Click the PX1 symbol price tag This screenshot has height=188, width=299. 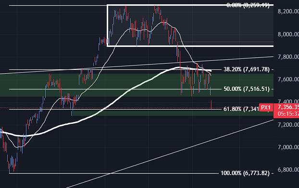[266, 108]
